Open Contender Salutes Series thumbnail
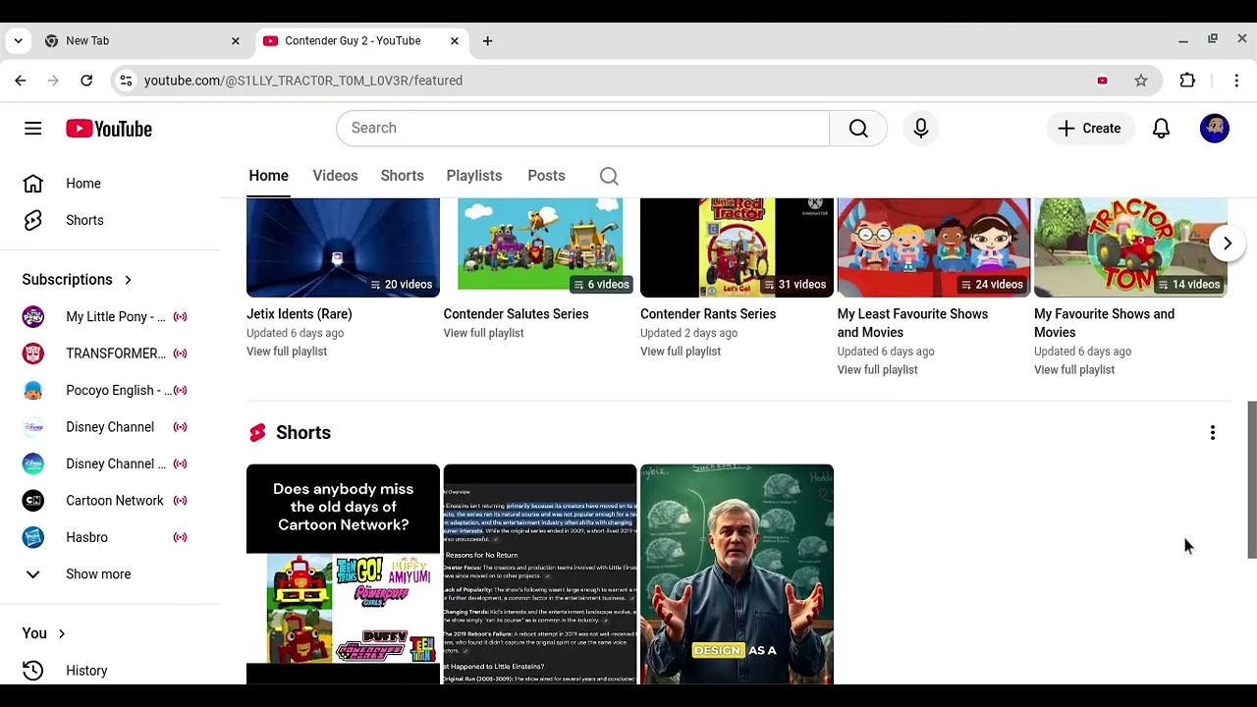The height and width of the screenshot is (707, 1257). [540, 247]
